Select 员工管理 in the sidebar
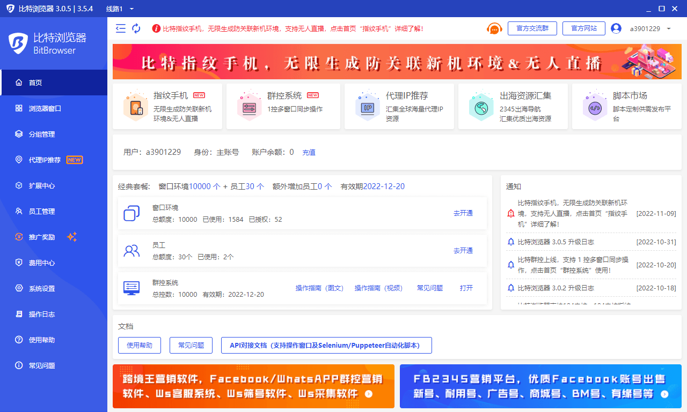 tap(42, 211)
